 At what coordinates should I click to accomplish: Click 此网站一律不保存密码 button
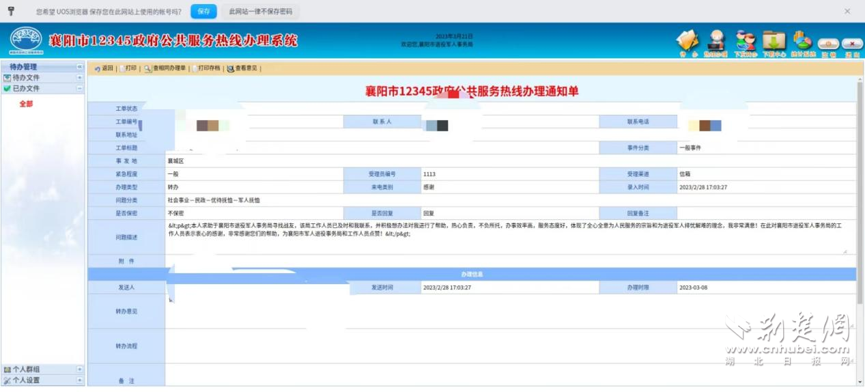click(x=260, y=12)
